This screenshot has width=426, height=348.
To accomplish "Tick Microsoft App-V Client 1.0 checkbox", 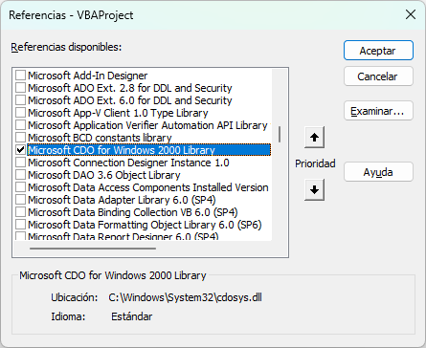I will click(x=21, y=113).
